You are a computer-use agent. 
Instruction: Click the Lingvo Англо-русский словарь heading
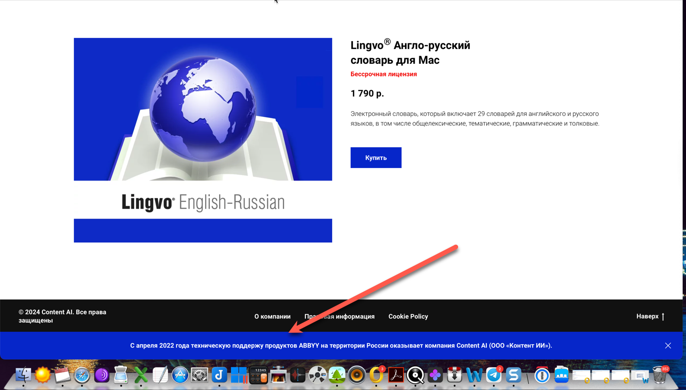point(410,52)
